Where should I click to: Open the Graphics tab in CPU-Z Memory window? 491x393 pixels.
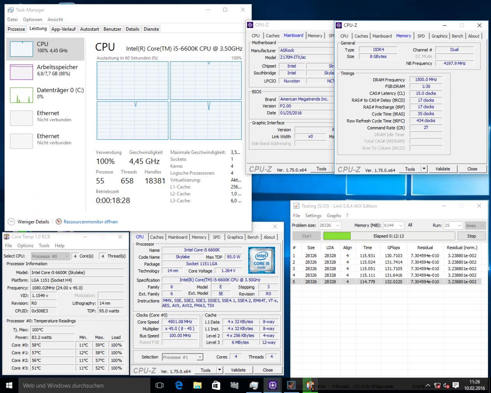tap(439, 36)
